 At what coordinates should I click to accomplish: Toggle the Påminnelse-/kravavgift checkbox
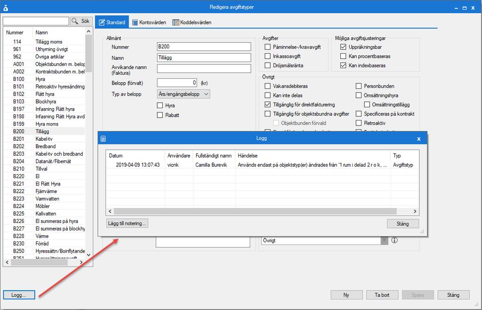(268, 47)
